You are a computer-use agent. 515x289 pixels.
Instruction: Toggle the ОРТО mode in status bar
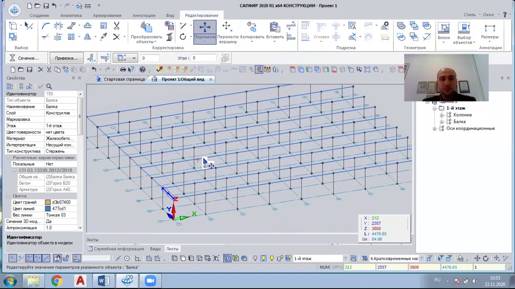pyautogui.click(x=337, y=267)
